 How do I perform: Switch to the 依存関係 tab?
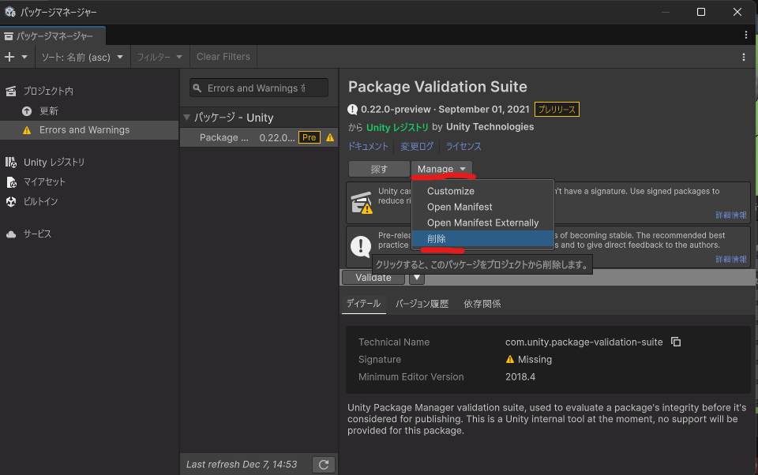pyautogui.click(x=482, y=304)
